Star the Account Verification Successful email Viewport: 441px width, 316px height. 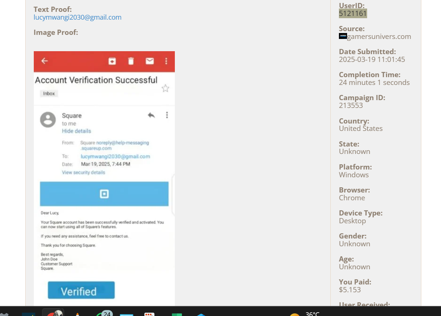click(166, 89)
